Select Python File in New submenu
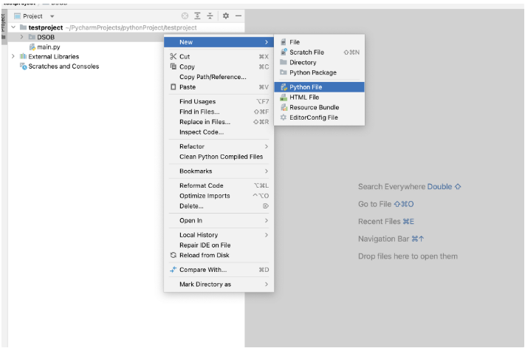The image size is (525, 351). [x=320, y=87]
